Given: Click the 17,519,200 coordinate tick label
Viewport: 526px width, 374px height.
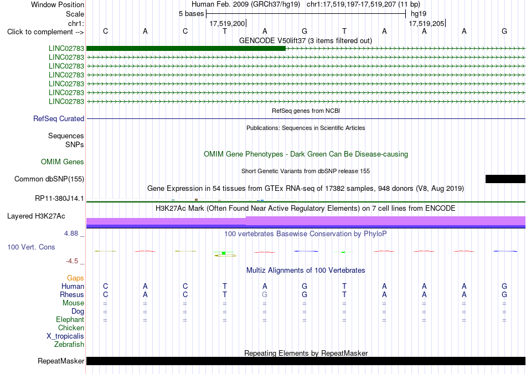Looking at the screenshot, I should 227,23.
